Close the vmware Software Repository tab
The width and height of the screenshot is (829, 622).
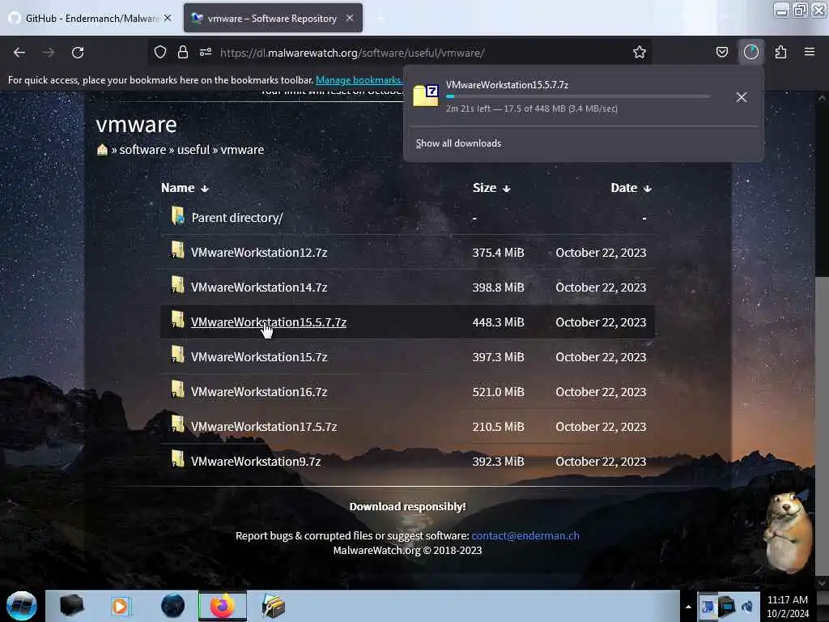click(350, 18)
